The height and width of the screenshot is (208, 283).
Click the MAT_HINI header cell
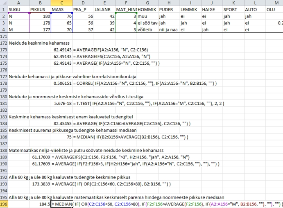pos(126,9)
